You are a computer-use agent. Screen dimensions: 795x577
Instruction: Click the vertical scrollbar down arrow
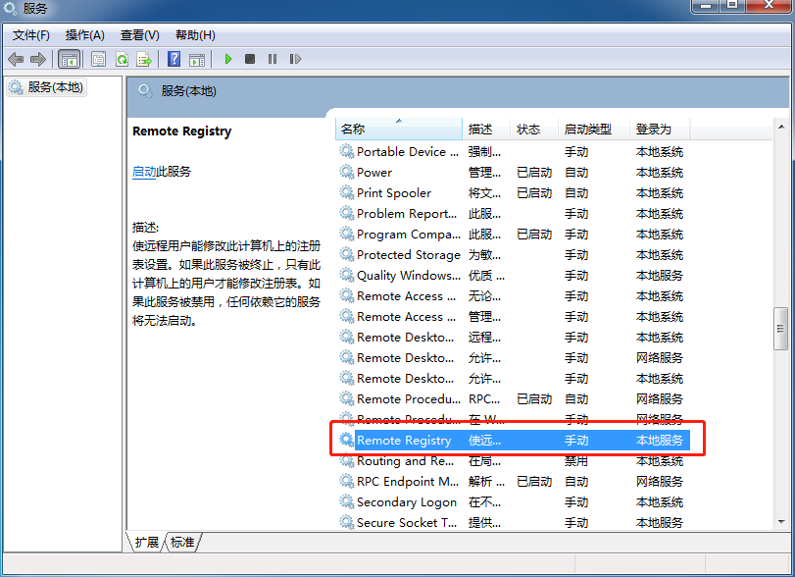point(780,522)
